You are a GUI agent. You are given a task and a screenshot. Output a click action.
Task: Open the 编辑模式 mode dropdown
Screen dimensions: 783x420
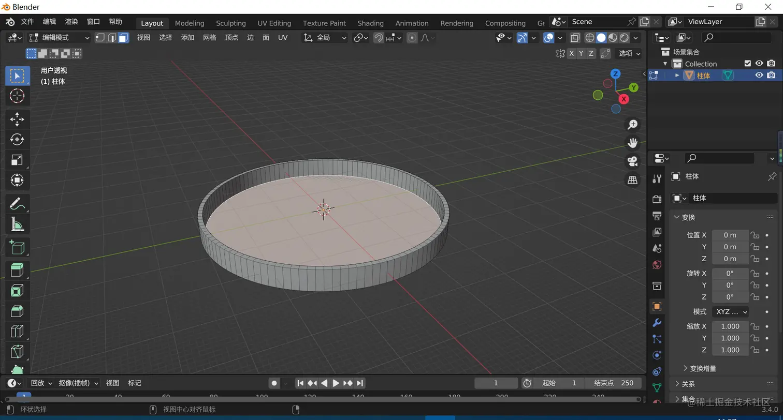click(59, 38)
